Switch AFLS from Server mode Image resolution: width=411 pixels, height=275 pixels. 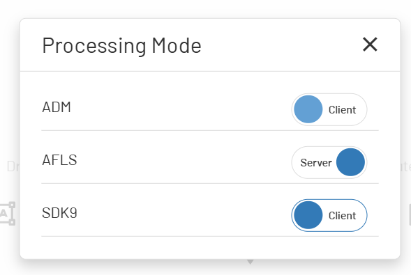point(329,162)
